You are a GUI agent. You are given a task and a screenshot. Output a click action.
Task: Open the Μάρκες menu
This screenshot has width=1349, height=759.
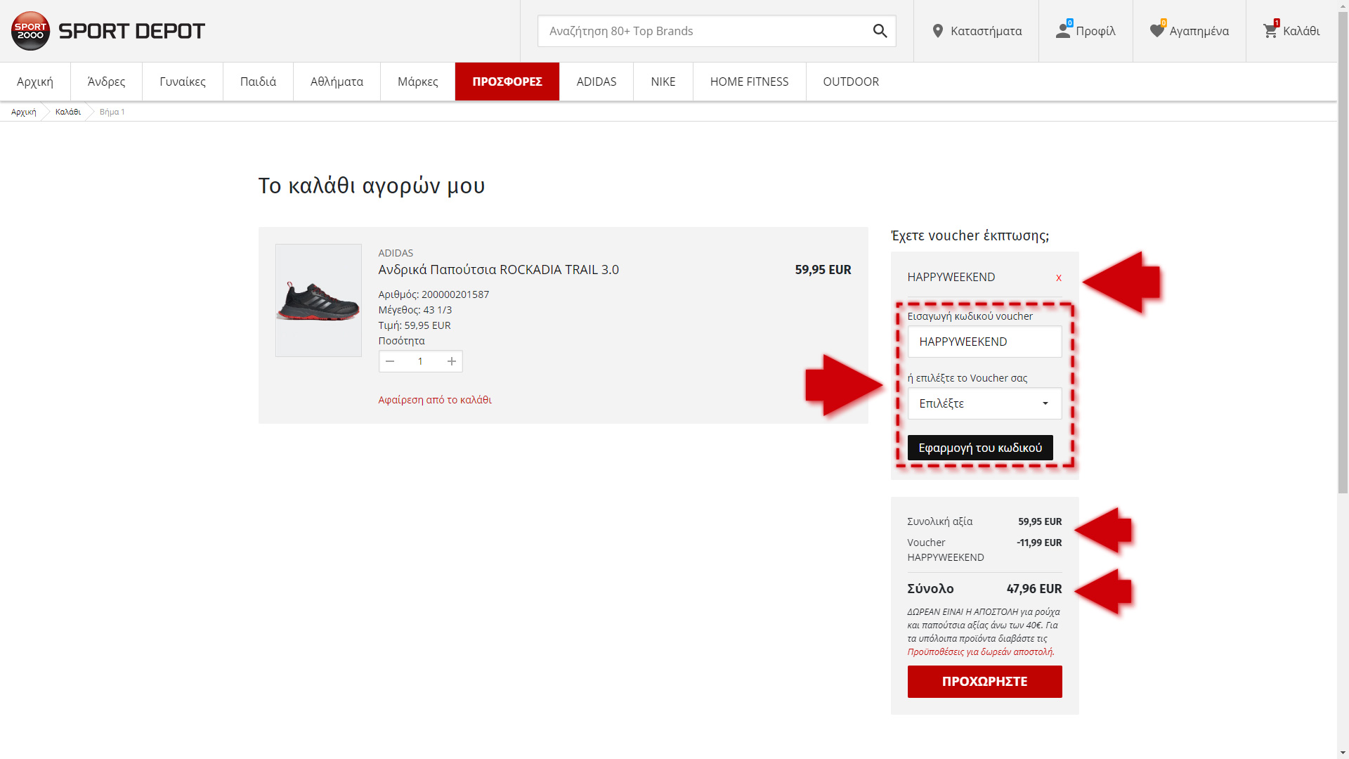point(417,82)
